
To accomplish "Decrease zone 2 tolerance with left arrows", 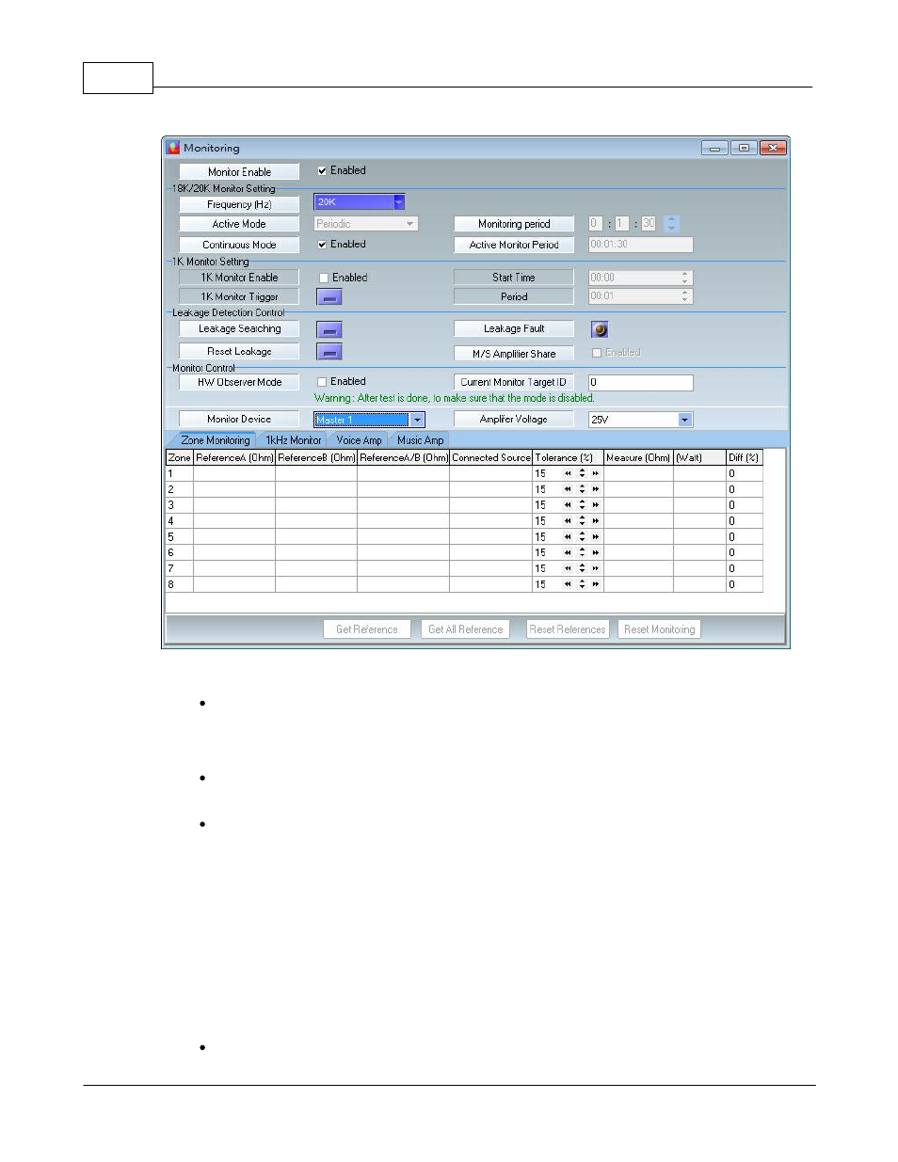I will [x=568, y=489].
